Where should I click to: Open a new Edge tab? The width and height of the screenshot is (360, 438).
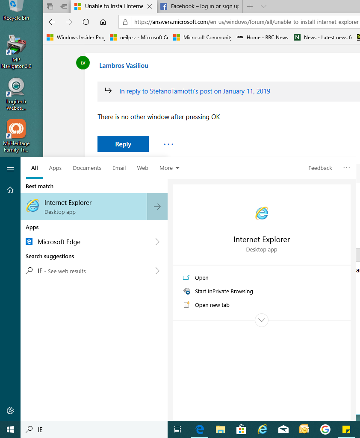(x=250, y=6)
